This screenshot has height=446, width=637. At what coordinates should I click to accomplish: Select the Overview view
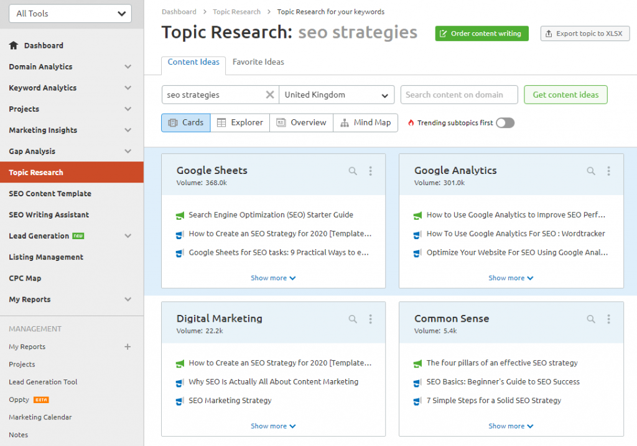tap(302, 122)
